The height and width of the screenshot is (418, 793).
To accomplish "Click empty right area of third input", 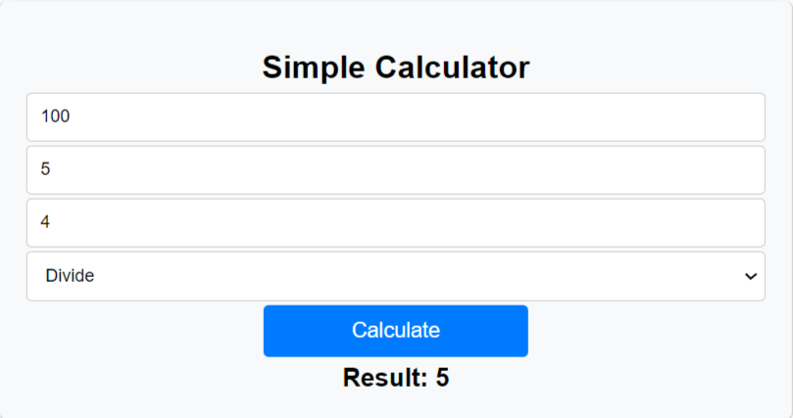I will tap(588, 223).
